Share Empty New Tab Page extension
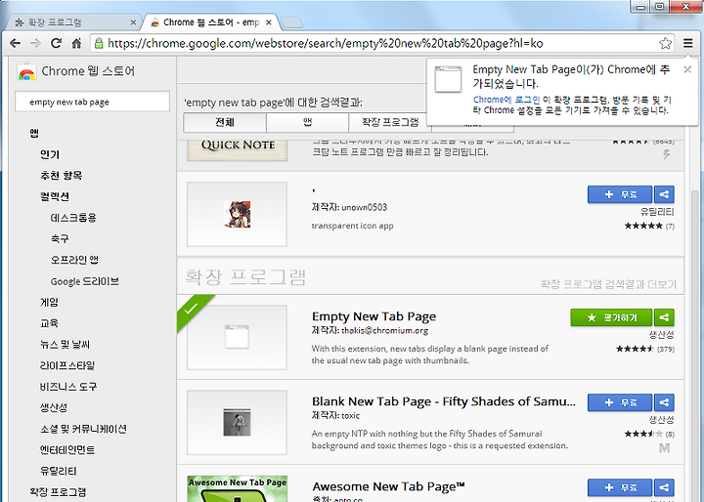The image size is (704, 502). 664,317
